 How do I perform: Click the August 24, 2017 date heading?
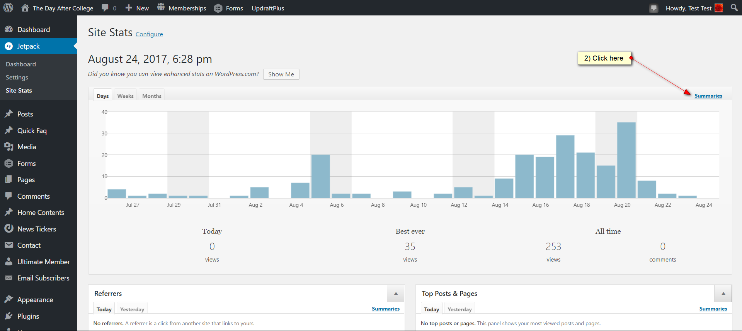[x=150, y=59]
